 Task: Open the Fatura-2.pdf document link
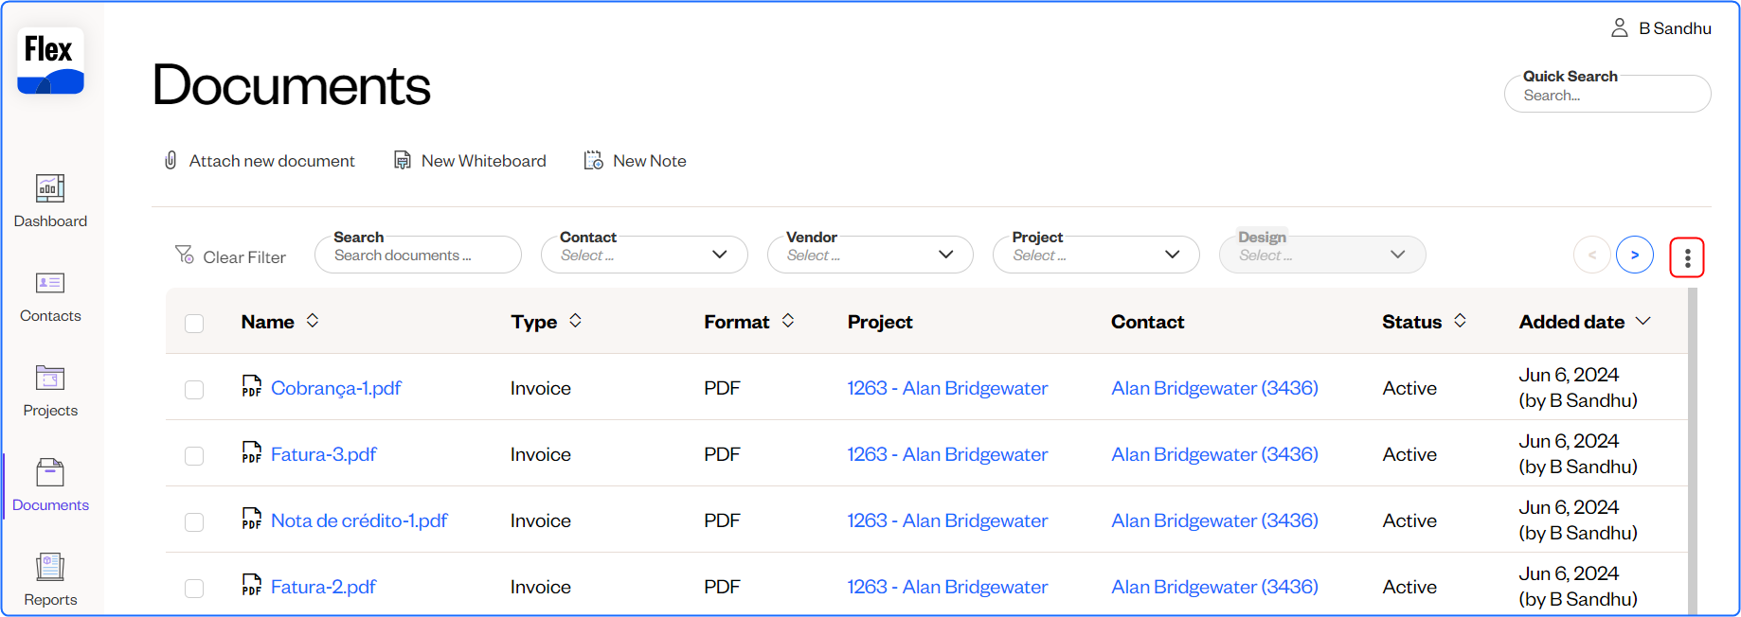click(323, 587)
